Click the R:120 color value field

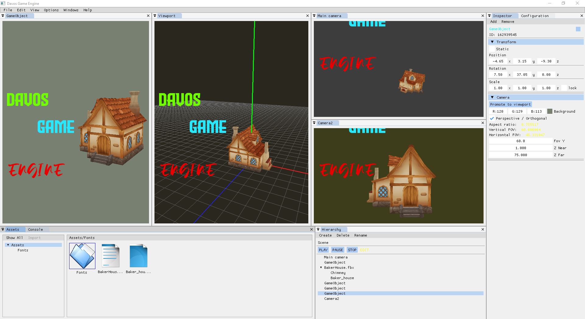tap(498, 111)
